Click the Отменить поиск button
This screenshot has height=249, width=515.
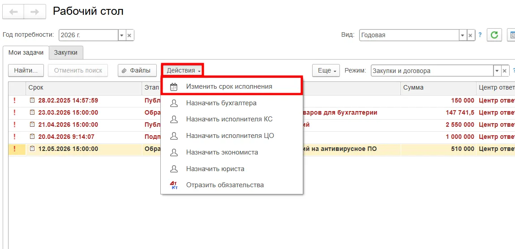(78, 71)
